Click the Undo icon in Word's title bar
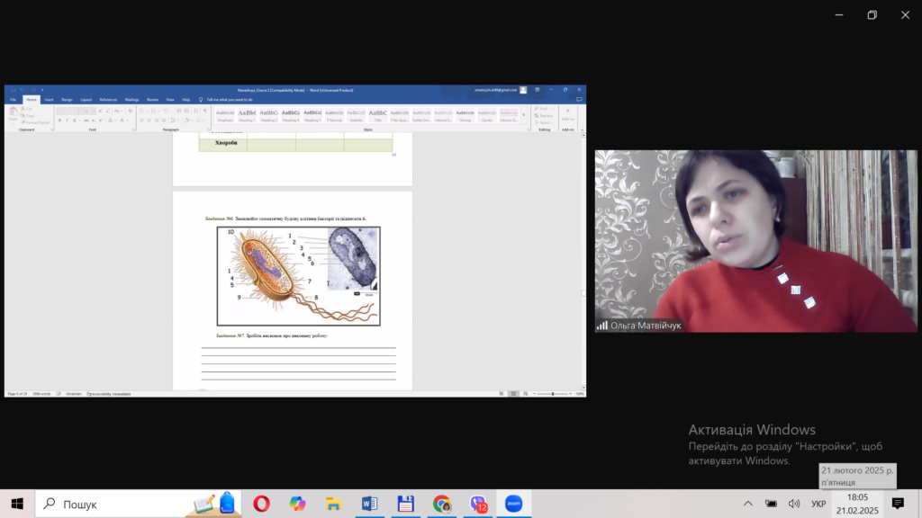Viewport: 922px width, 518px height. tap(22, 90)
